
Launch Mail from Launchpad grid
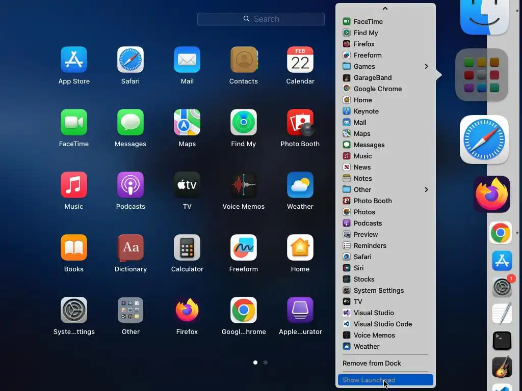pyautogui.click(x=187, y=60)
